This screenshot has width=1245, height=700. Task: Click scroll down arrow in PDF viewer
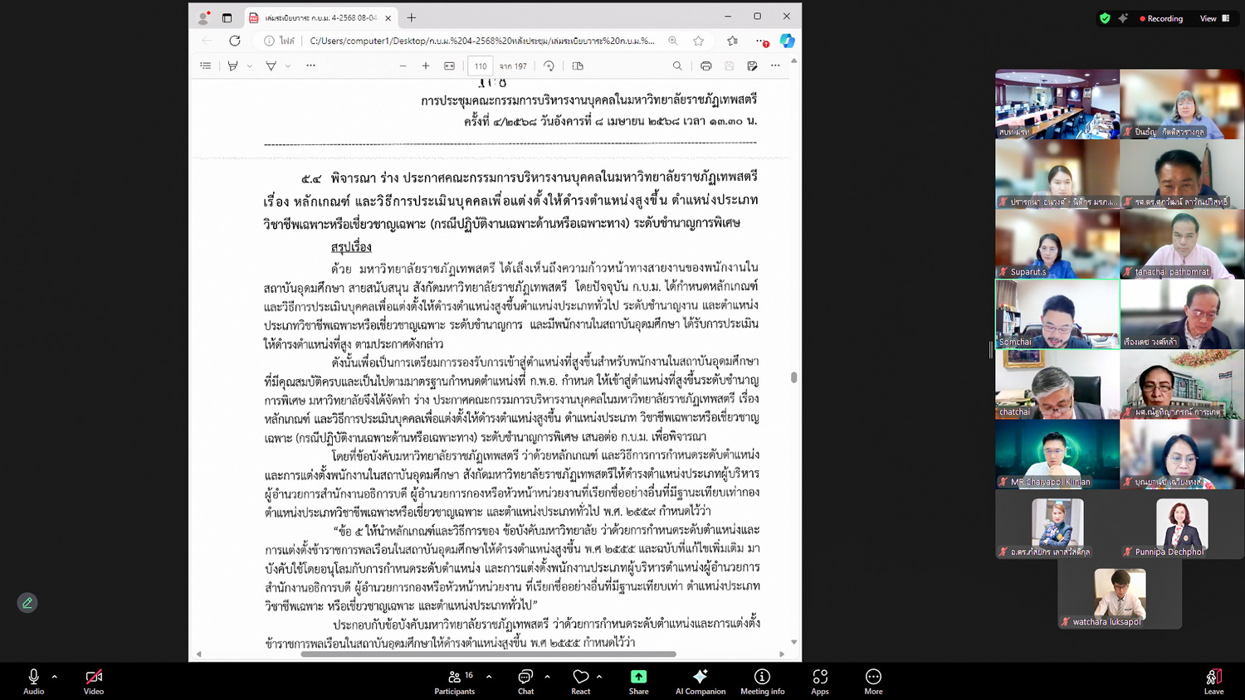click(x=794, y=642)
